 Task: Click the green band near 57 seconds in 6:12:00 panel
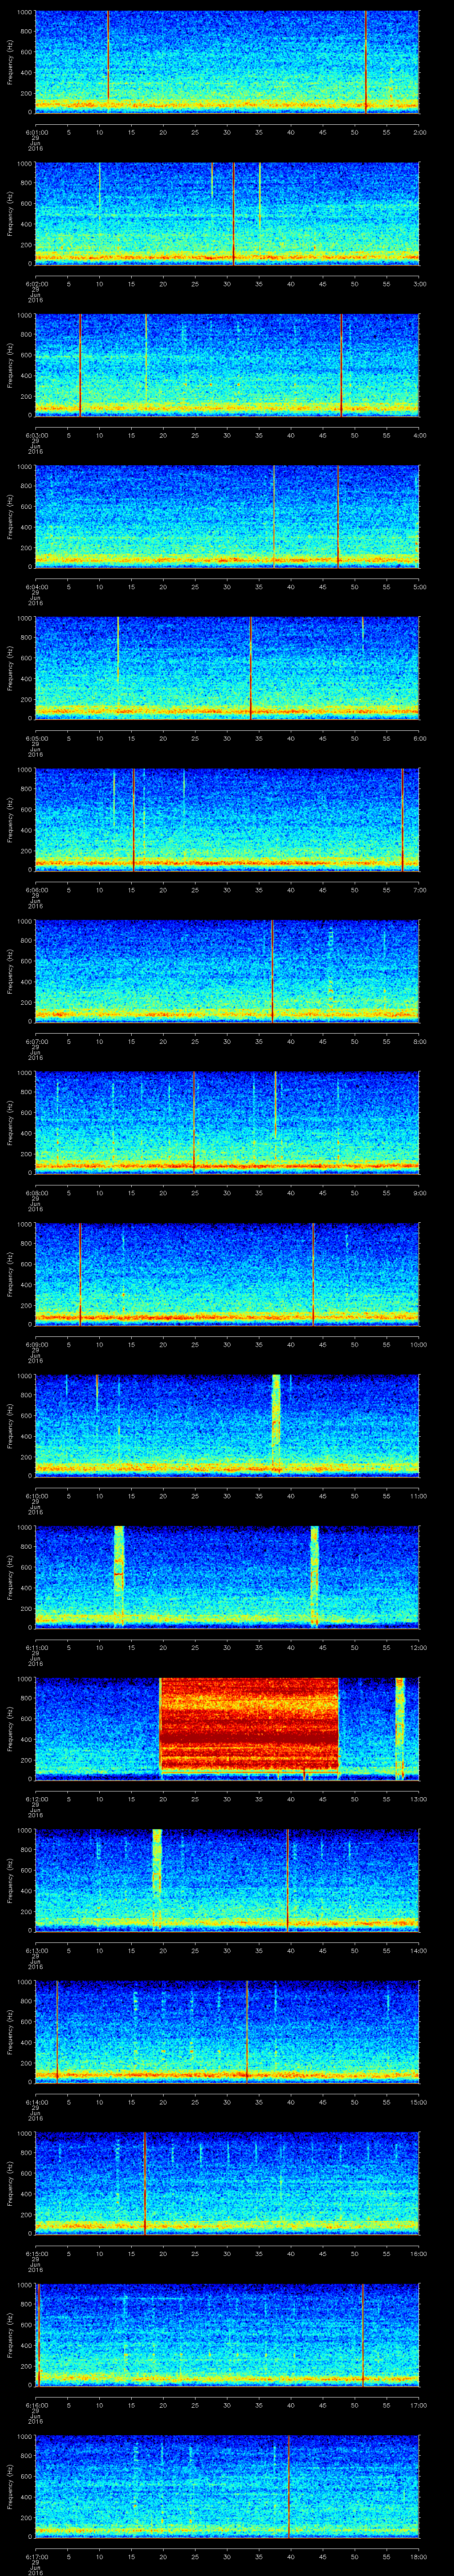[400, 1728]
